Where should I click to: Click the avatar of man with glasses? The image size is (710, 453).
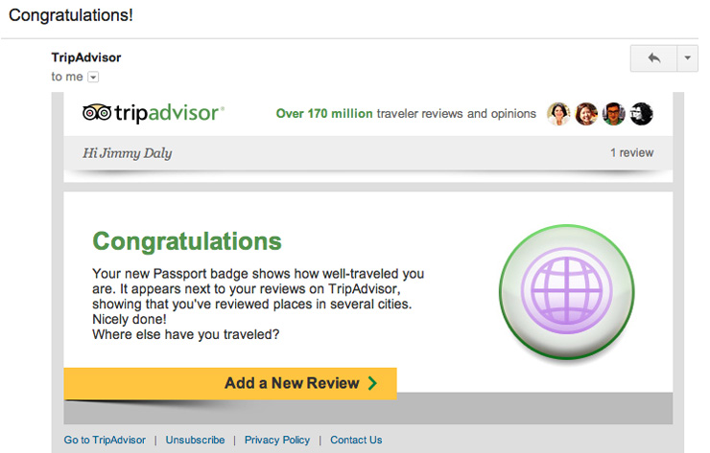pyautogui.click(x=614, y=114)
